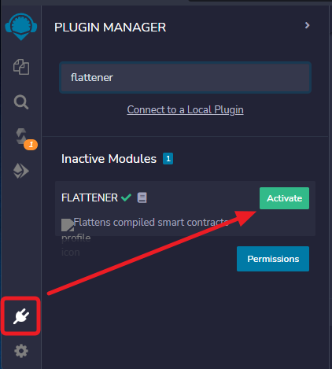
Task: Click the plugin search field containing 'flattener'
Action: 185,78
